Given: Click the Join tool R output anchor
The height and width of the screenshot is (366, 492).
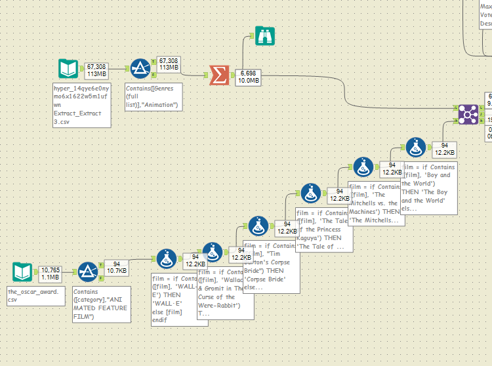Looking at the screenshot, I should (481, 121).
